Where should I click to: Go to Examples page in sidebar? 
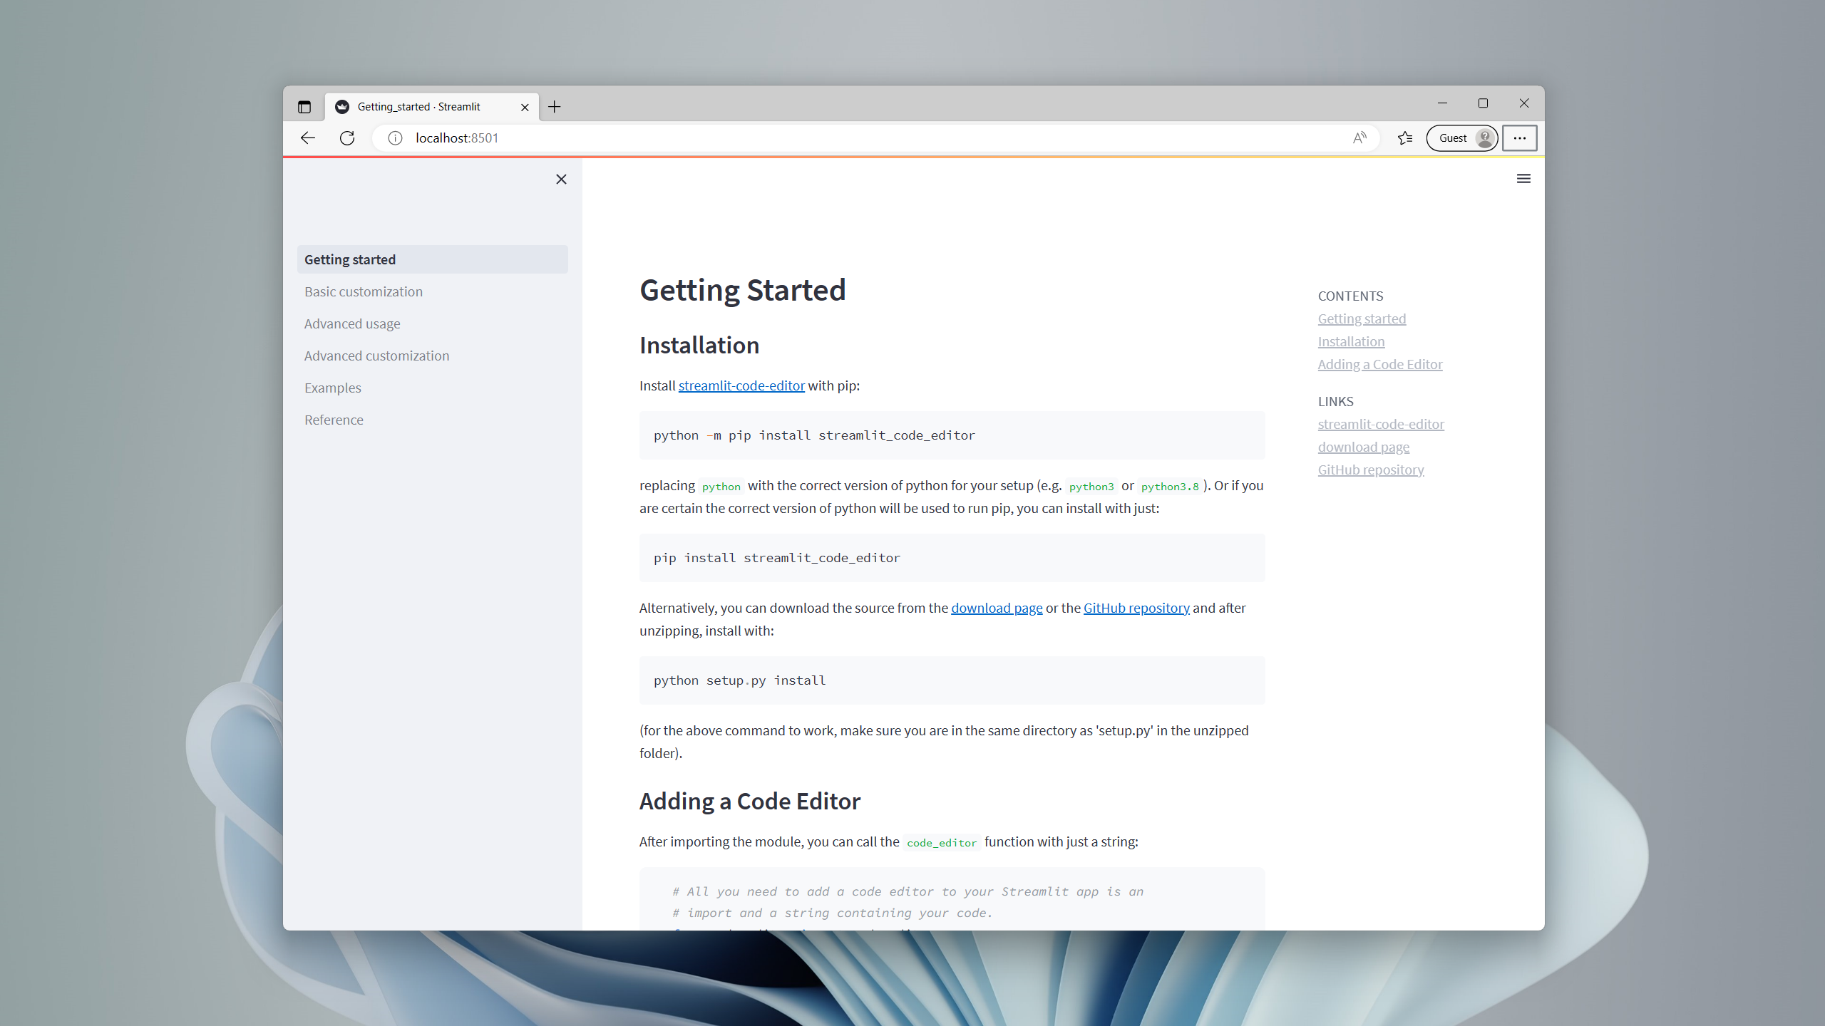pos(333,388)
